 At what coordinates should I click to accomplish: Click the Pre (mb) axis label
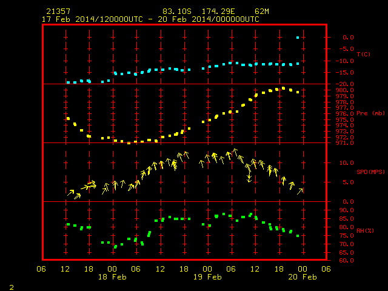(370, 113)
